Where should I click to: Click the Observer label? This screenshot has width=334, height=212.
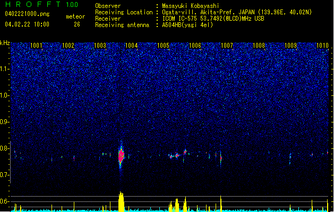coord(108,6)
